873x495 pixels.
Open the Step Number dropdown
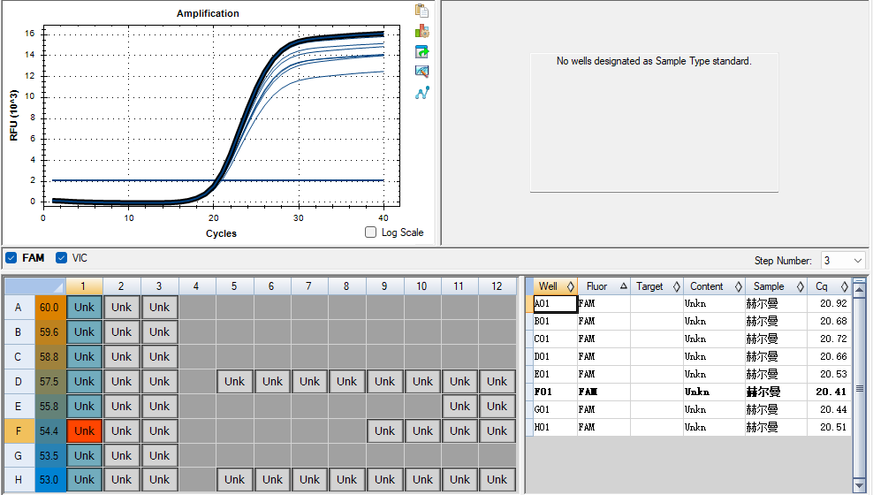point(857,261)
